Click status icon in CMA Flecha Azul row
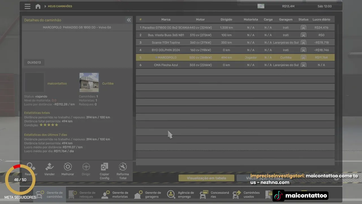This screenshot has width=362, height=204. coord(303,65)
